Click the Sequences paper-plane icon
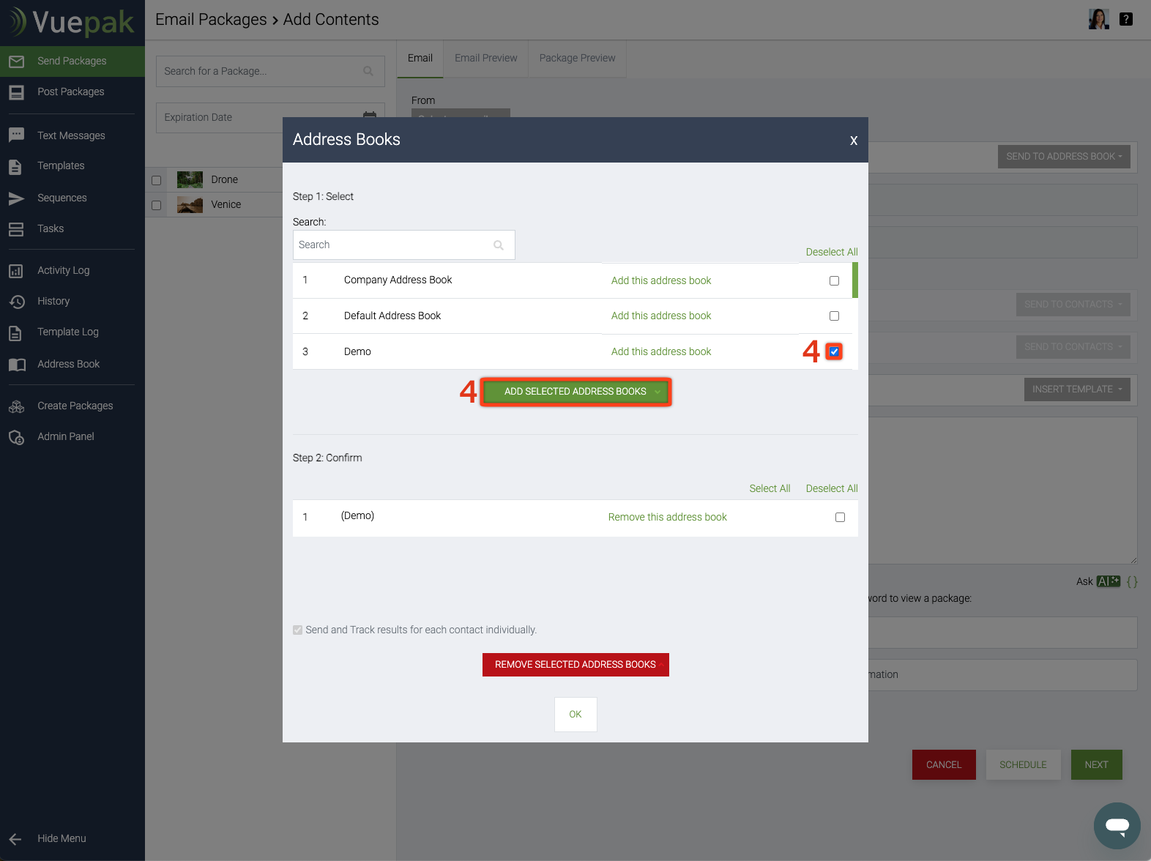Viewport: 1151px width, 861px height. pos(16,198)
